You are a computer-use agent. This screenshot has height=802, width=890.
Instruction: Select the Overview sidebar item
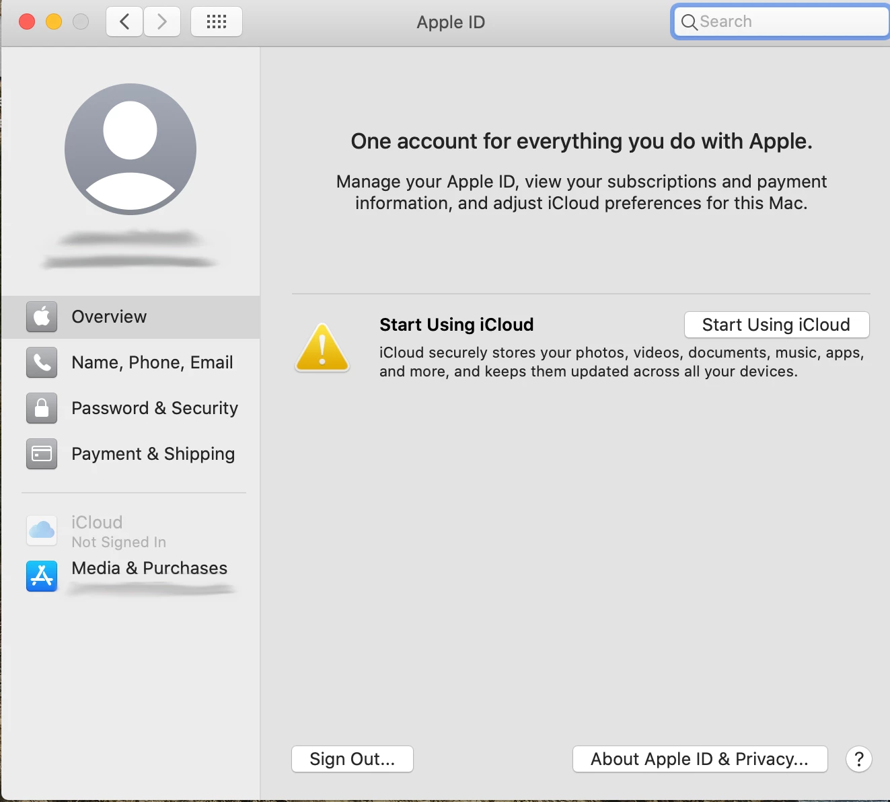pyautogui.click(x=131, y=317)
